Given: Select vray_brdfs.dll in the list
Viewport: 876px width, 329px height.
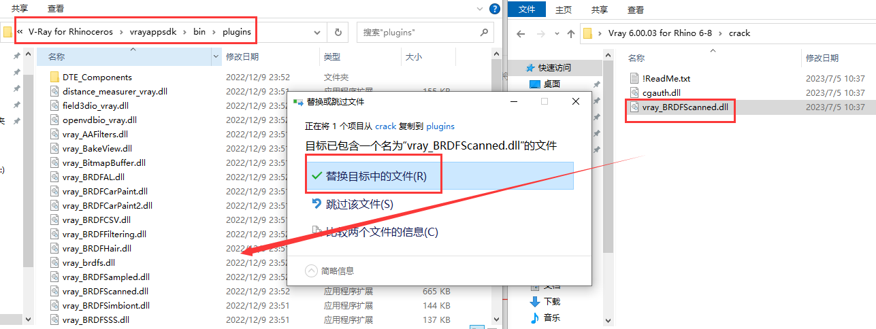Looking at the screenshot, I should click(x=88, y=262).
